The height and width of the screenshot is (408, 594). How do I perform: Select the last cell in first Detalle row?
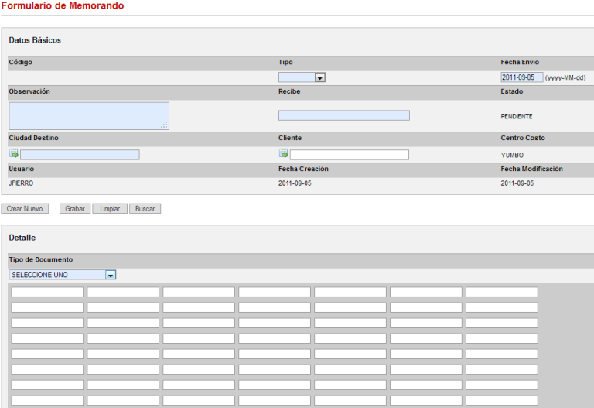(501, 292)
